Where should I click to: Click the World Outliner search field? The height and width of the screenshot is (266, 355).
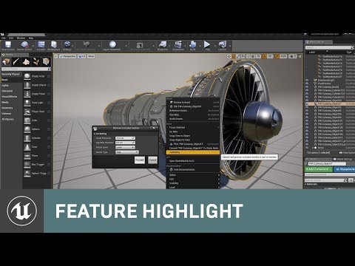point(329,47)
